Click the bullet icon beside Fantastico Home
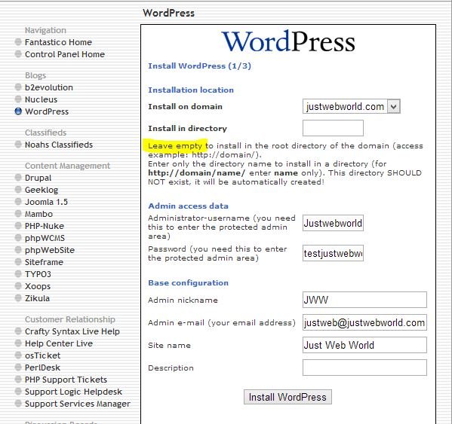Screen dimensions: 452x424 point(18,42)
